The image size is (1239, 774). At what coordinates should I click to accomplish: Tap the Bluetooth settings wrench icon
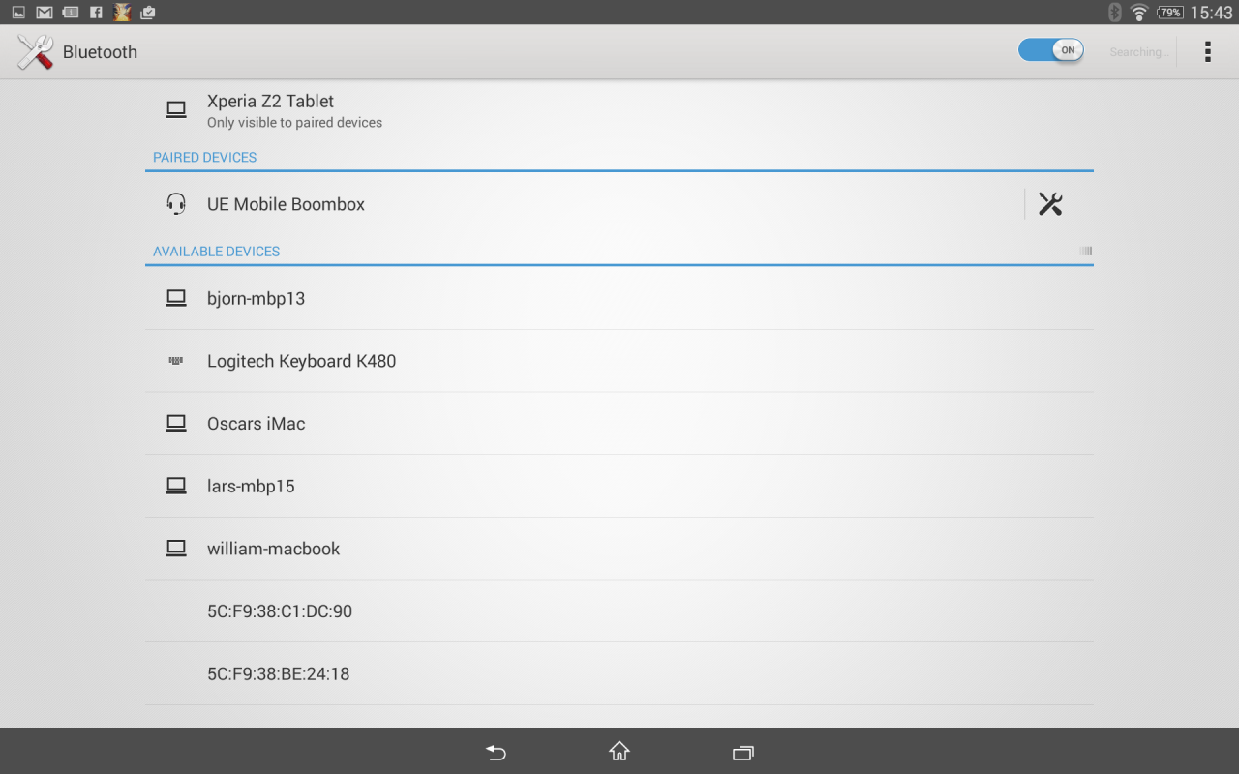point(35,52)
